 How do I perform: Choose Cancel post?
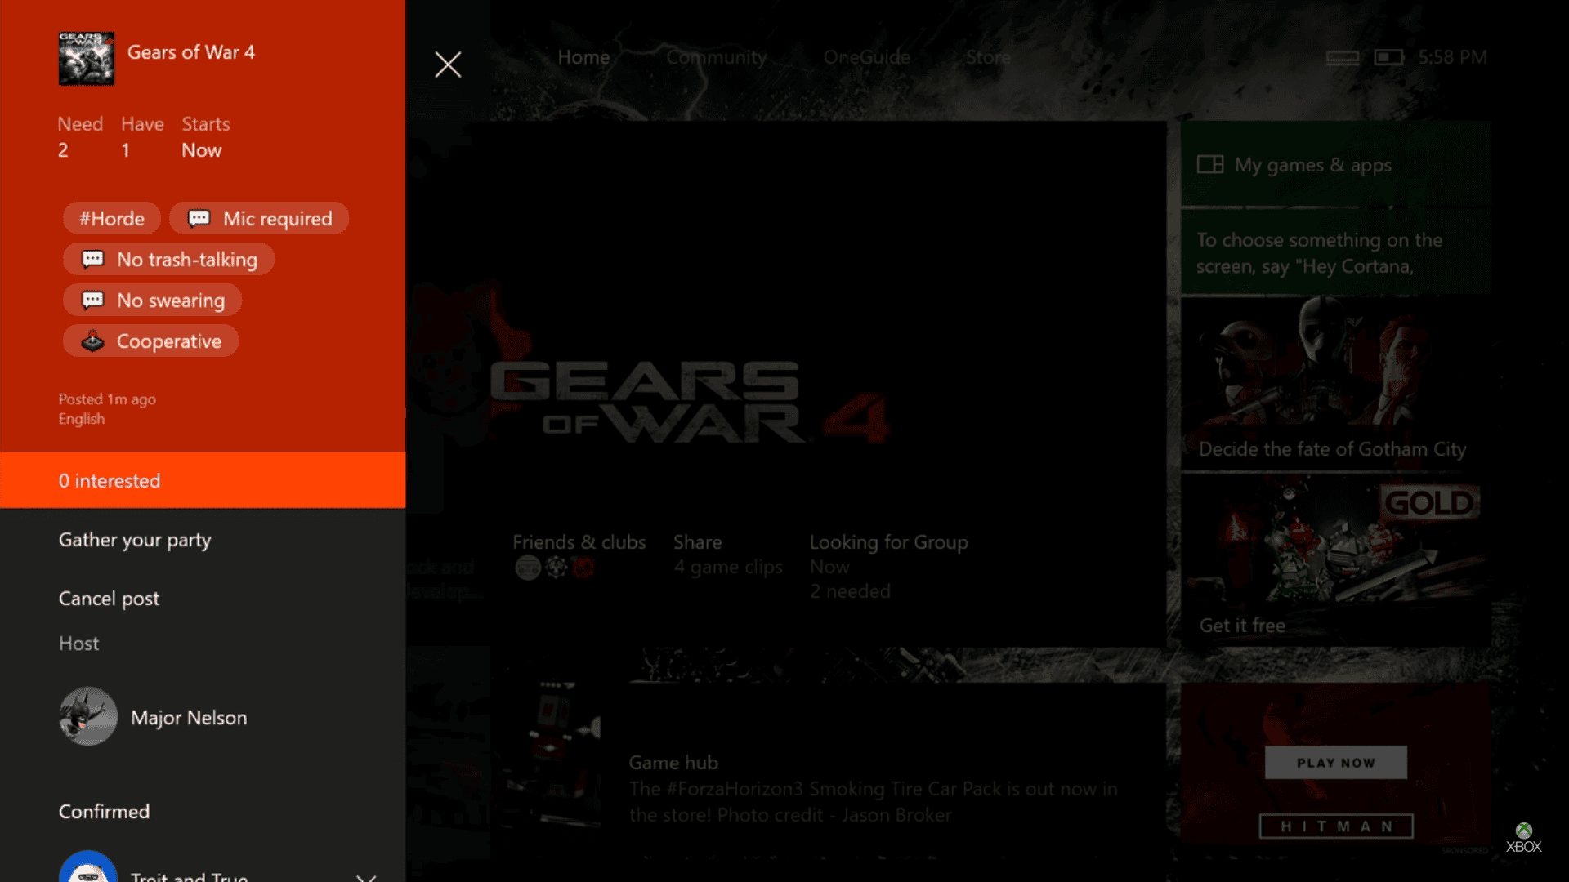pyautogui.click(x=203, y=598)
